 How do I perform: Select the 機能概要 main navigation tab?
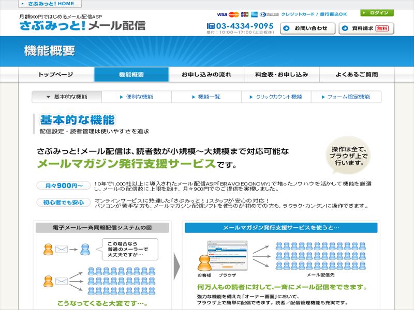pyautogui.click(x=131, y=74)
